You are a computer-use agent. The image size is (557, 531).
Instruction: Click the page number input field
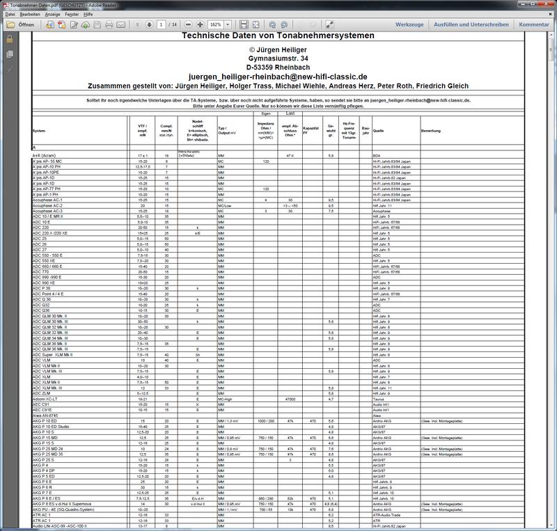pyautogui.click(x=162, y=24)
